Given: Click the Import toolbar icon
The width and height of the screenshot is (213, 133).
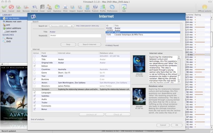Looking at the screenshot, I should [x=72, y=7].
